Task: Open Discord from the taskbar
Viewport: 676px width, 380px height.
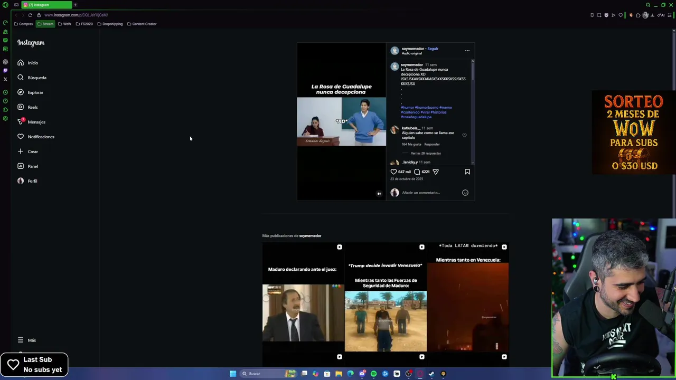Action: (362, 374)
